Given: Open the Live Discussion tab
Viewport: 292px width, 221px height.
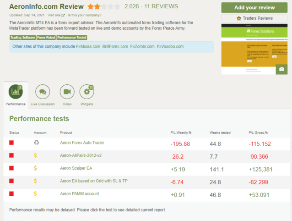Looking at the screenshot, I should click(43, 95).
